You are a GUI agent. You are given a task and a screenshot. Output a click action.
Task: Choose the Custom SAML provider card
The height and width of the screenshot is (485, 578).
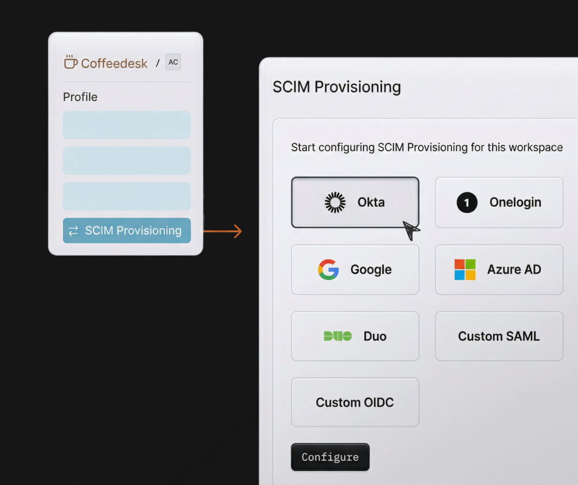[499, 336]
